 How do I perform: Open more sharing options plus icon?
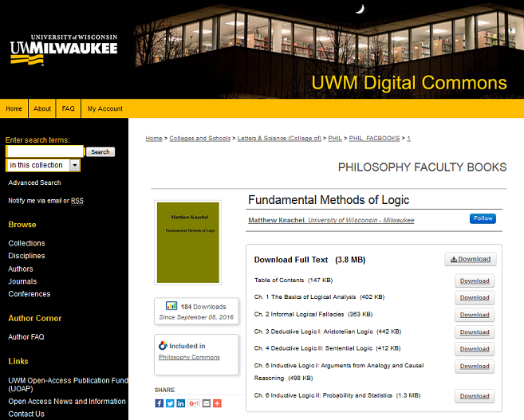tap(217, 403)
